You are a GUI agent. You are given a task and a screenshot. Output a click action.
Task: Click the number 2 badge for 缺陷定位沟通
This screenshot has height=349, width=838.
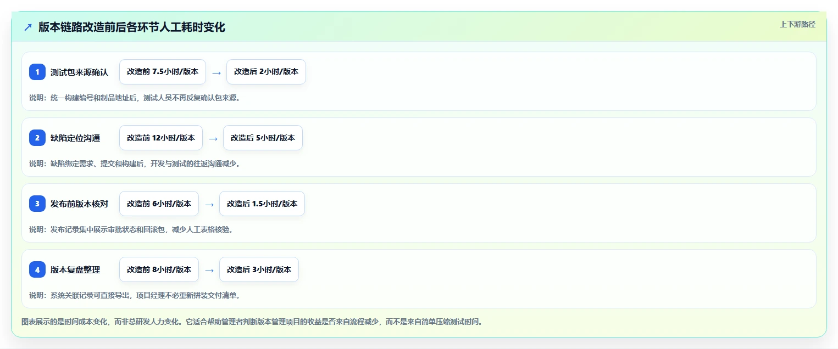point(37,138)
